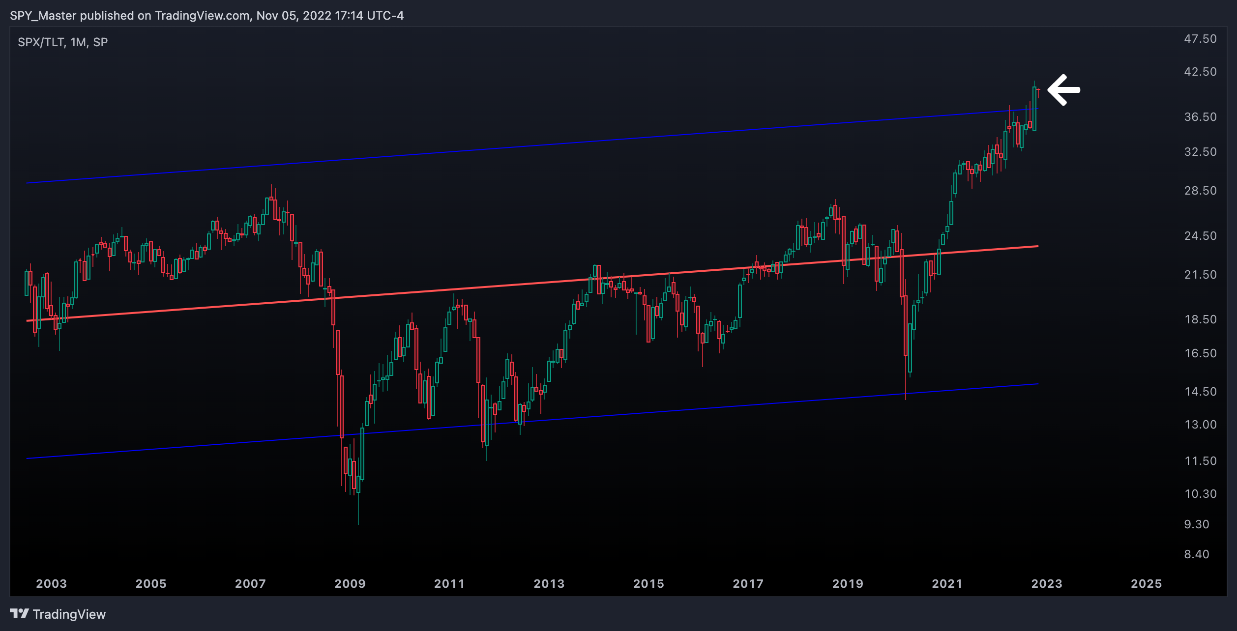Select the SPX/TLT, 1M, SP symbol label
Screen dimensions: 1237x631
tap(63, 42)
